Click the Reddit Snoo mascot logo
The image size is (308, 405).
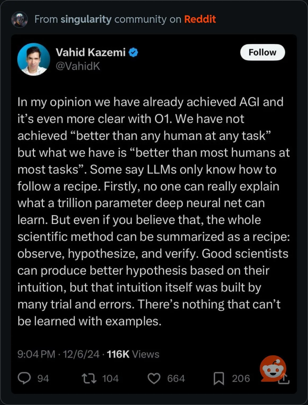click(273, 368)
